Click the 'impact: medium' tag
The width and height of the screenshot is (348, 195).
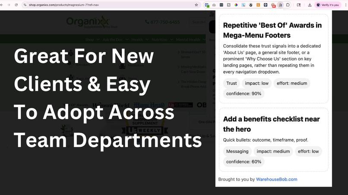coord(273,152)
